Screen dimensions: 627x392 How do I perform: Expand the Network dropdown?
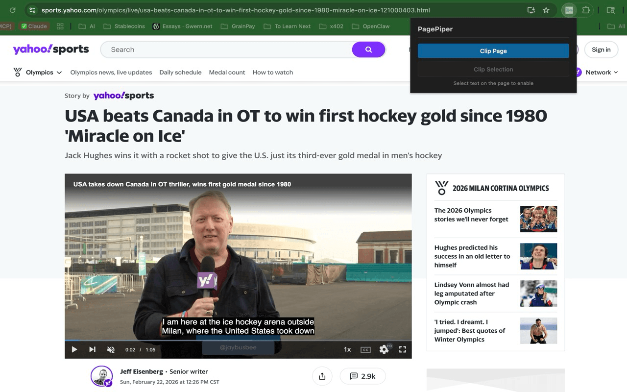click(x=601, y=73)
